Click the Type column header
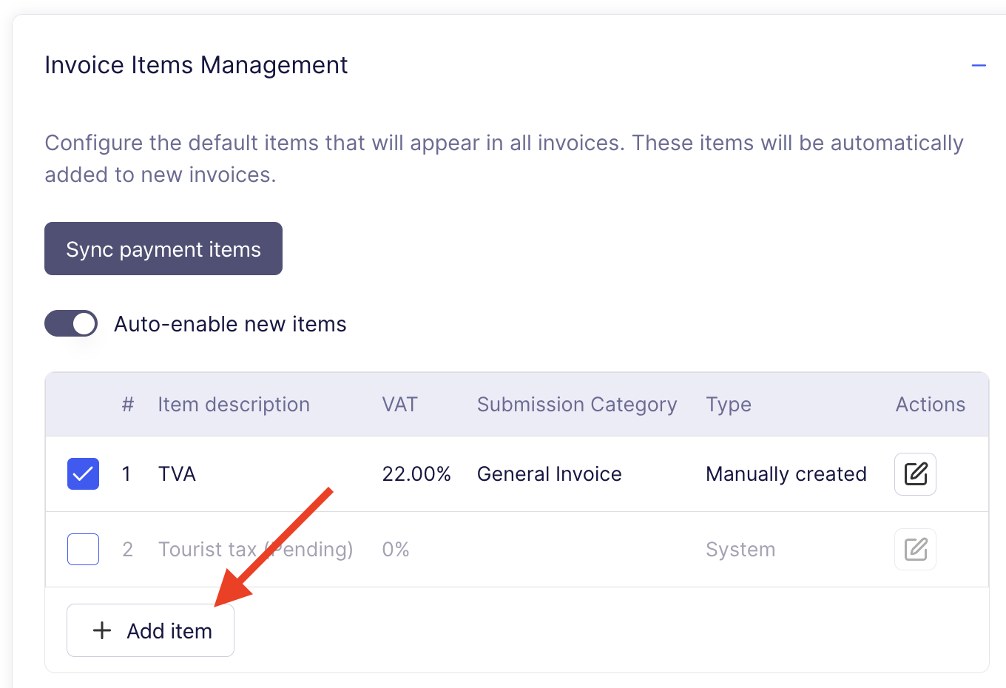Viewport: 1006px width, 688px height. click(729, 405)
